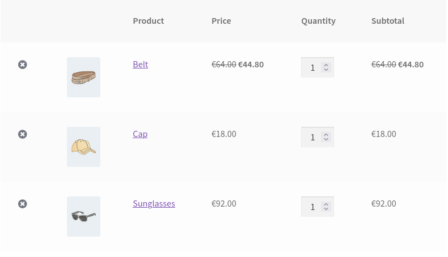The width and height of the screenshot is (448, 257).
Task: Decrease Sunglasses quantity with down arrow
Action: 326,209
